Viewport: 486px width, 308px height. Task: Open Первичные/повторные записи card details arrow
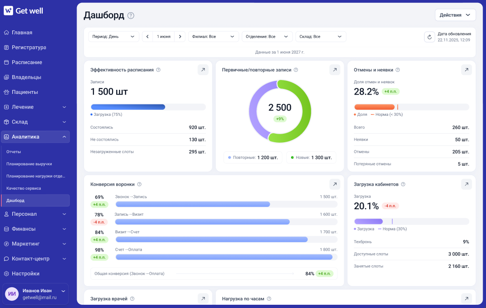[335, 70]
